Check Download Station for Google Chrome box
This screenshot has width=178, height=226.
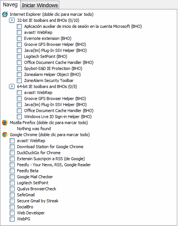12,147
